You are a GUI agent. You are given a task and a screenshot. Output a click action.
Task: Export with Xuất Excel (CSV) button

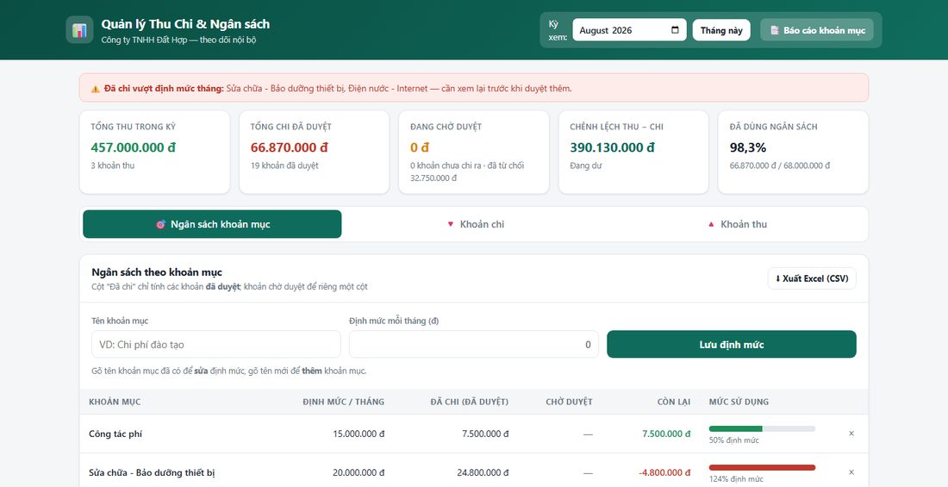tap(812, 279)
